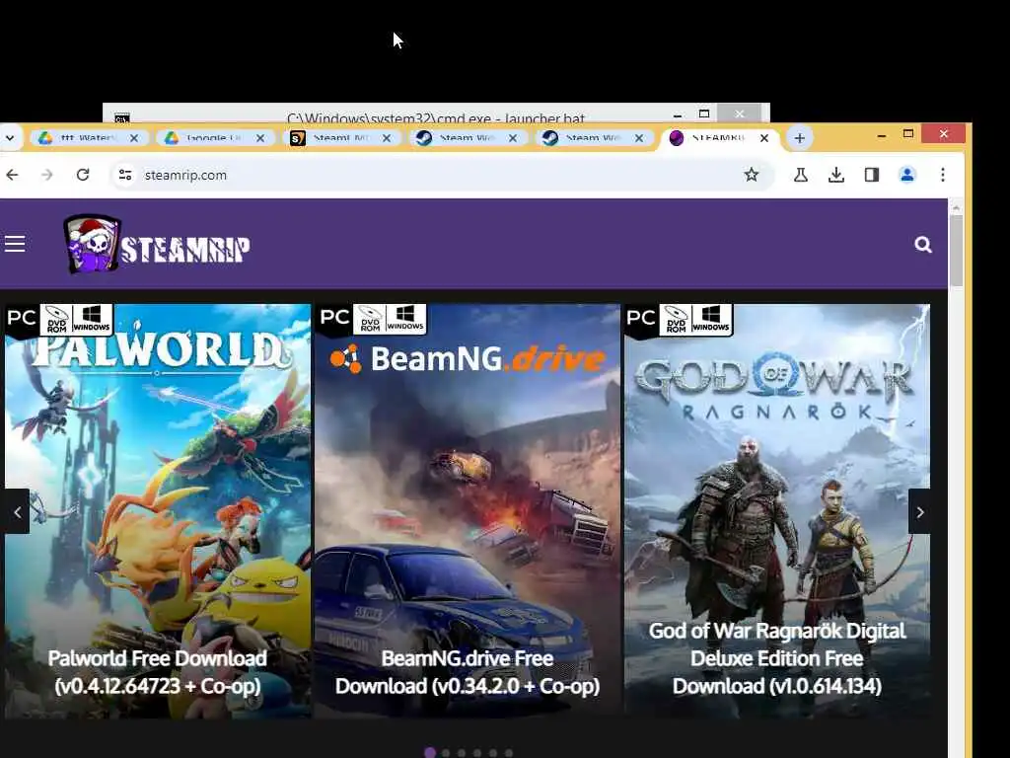Switch to the 'Google Dr' tab
This screenshot has width=1010, height=758.
(x=216, y=138)
